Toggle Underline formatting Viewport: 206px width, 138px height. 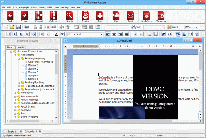click(x=21, y=34)
